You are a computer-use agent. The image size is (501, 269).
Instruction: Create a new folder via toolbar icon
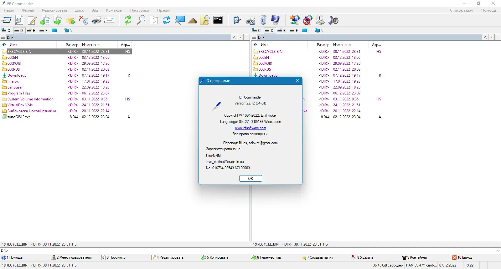point(71,20)
